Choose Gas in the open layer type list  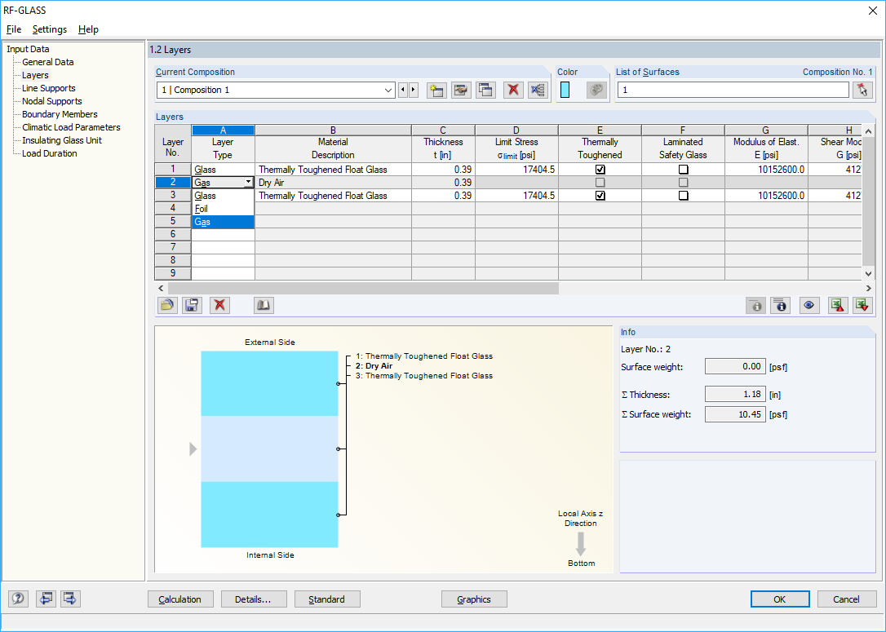[202, 221]
